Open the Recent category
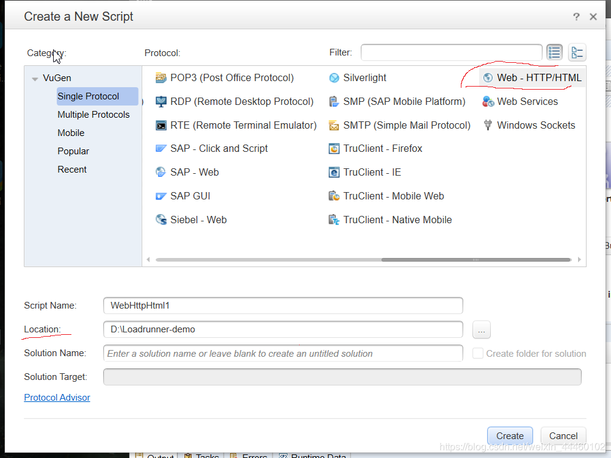 pos(72,170)
